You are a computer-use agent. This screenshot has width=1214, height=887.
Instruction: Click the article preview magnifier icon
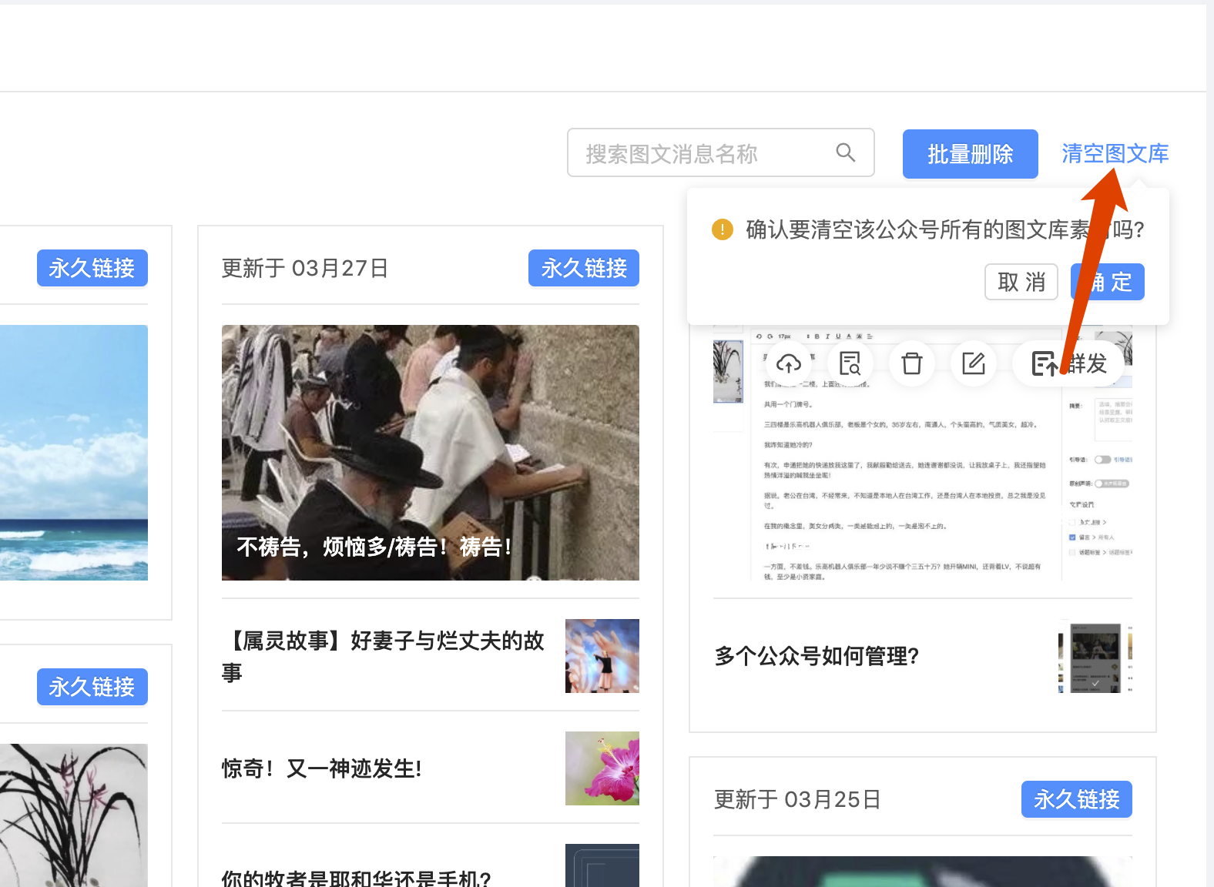tap(850, 363)
